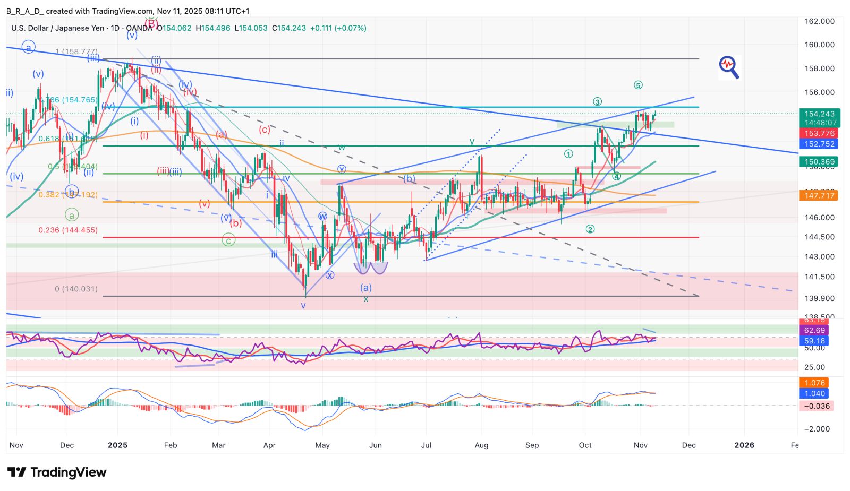Click the TradingView logo at bottom left
The height and width of the screenshot is (491, 850).
click(x=56, y=472)
